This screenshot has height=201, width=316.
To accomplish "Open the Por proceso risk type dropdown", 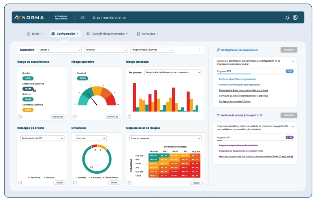I will 173,72.
